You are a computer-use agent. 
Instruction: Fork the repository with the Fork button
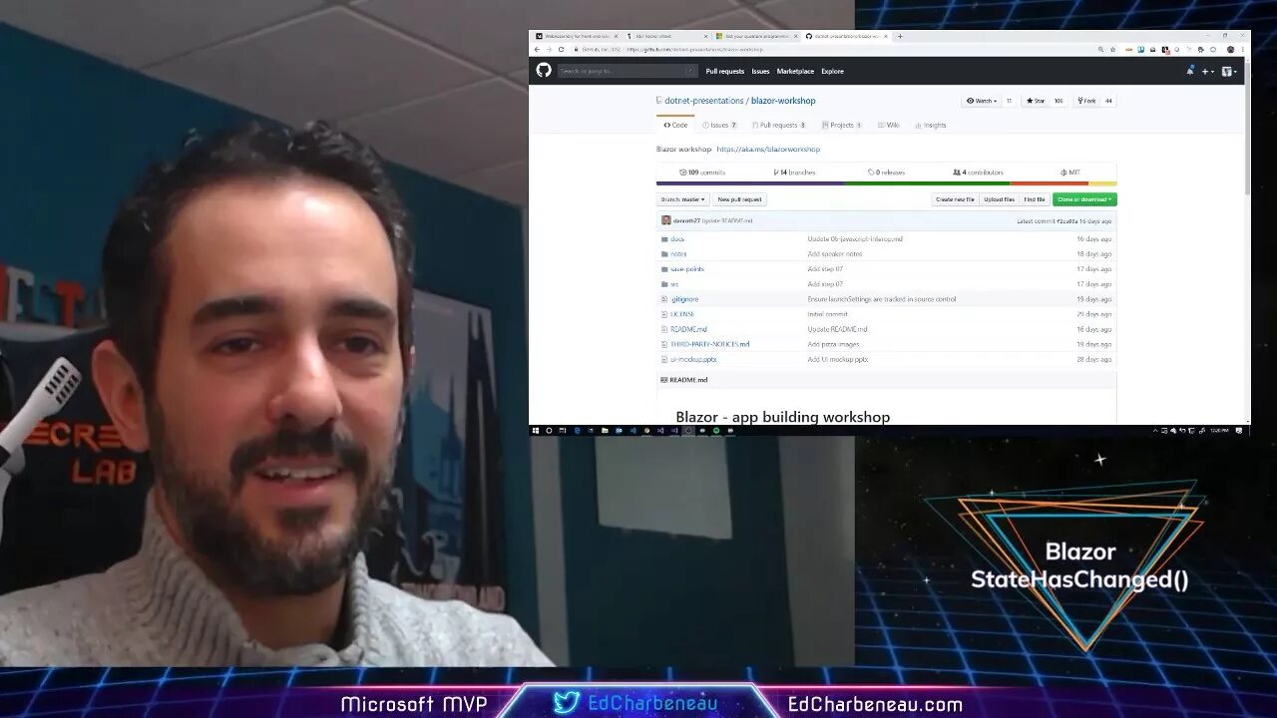point(1086,101)
